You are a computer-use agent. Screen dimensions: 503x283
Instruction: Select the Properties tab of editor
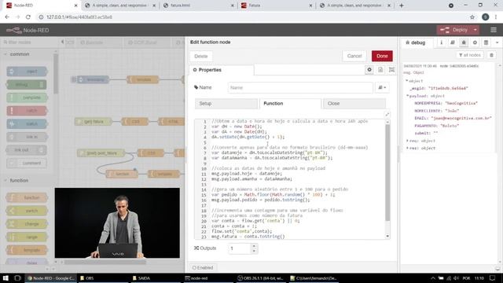(222, 70)
